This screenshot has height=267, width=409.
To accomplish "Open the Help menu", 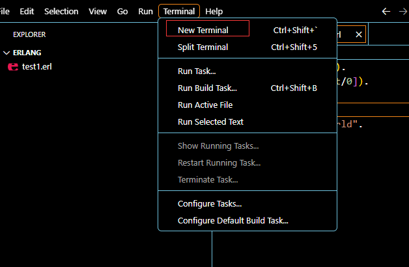I will point(214,12).
